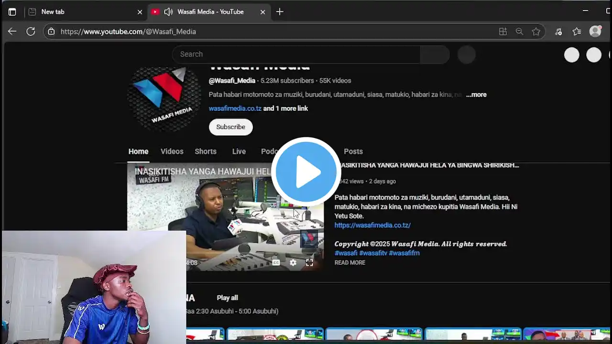The height and width of the screenshot is (344, 612).
Task: Open the media control music note icon
Action: pyautogui.click(x=558, y=32)
